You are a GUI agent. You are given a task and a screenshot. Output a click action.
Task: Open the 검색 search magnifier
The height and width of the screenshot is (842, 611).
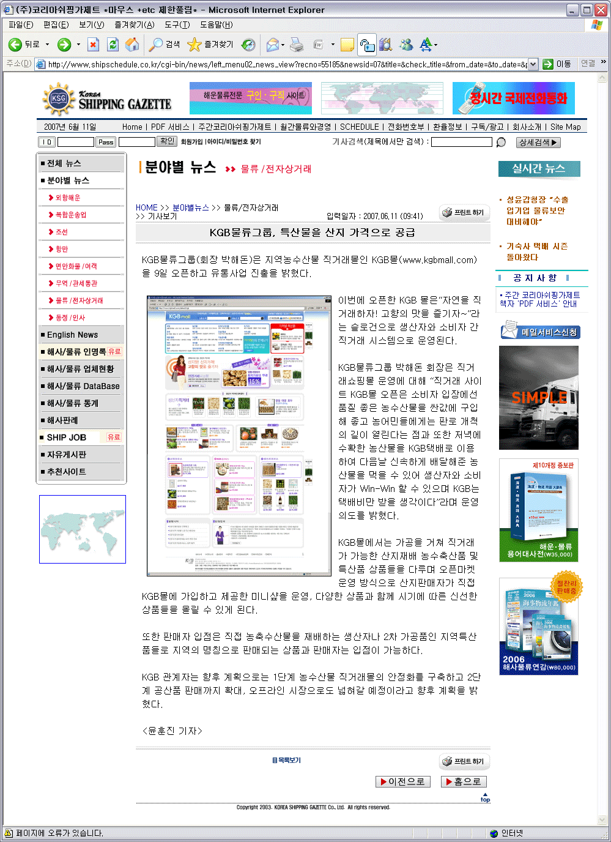point(165,44)
